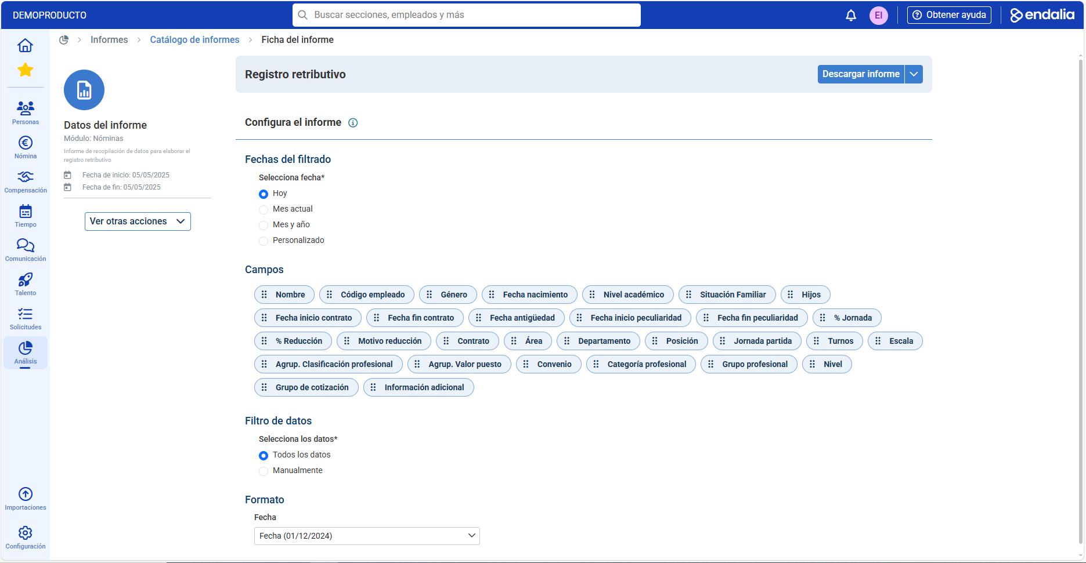Viewport: 1086px width, 563px height.
Task: Click the Grupo de cotización chip
Action: click(306, 387)
